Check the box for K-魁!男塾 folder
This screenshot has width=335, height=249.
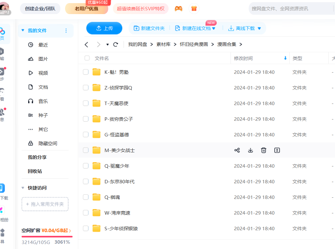[86, 72]
